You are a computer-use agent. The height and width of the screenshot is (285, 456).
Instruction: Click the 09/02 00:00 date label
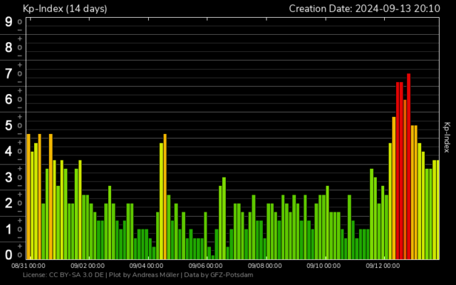[x=88, y=264]
